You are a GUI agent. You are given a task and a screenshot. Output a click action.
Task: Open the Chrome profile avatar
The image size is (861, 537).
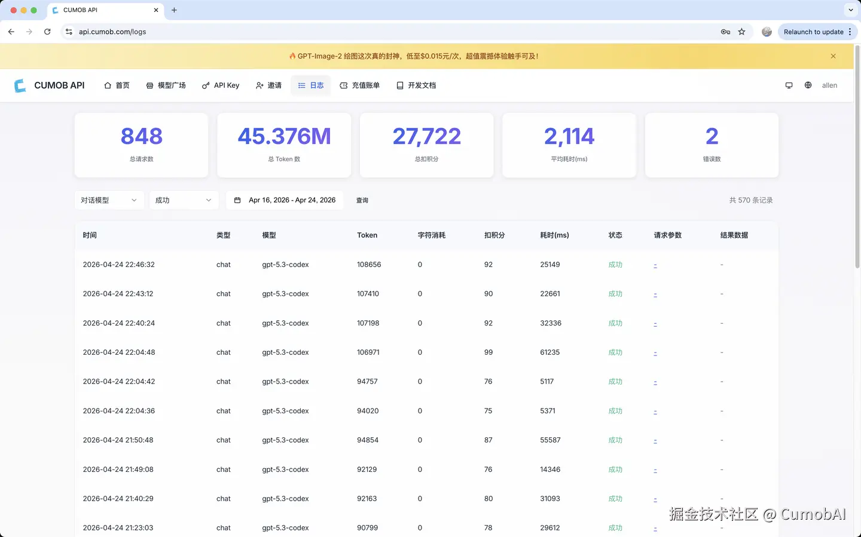pyautogui.click(x=767, y=32)
